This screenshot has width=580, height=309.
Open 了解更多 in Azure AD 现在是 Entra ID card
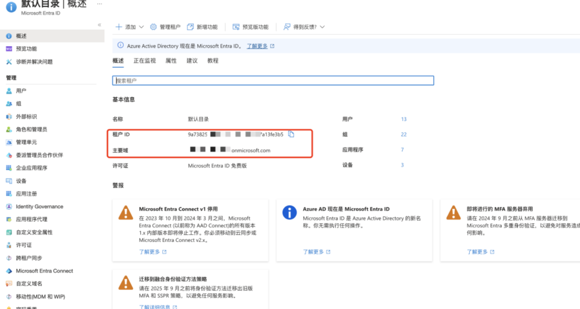click(x=317, y=252)
